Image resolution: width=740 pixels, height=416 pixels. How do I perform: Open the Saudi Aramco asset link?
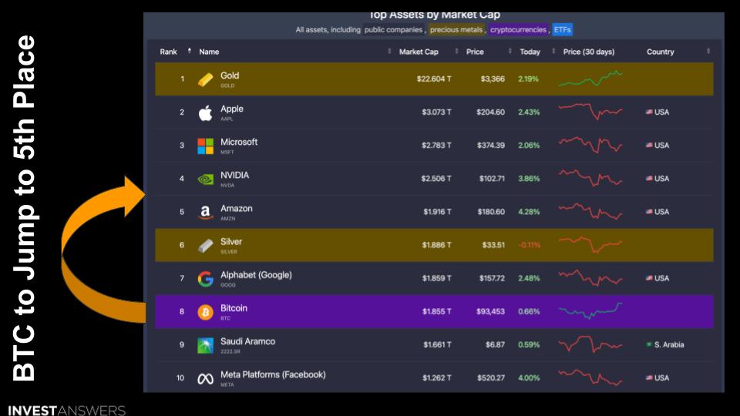pos(247,341)
